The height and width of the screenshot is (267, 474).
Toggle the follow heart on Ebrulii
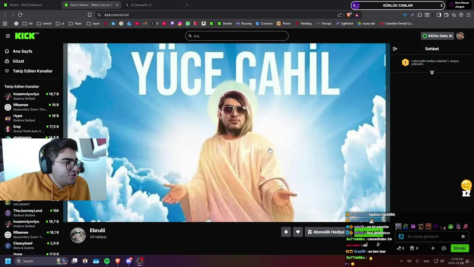[x=298, y=232]
